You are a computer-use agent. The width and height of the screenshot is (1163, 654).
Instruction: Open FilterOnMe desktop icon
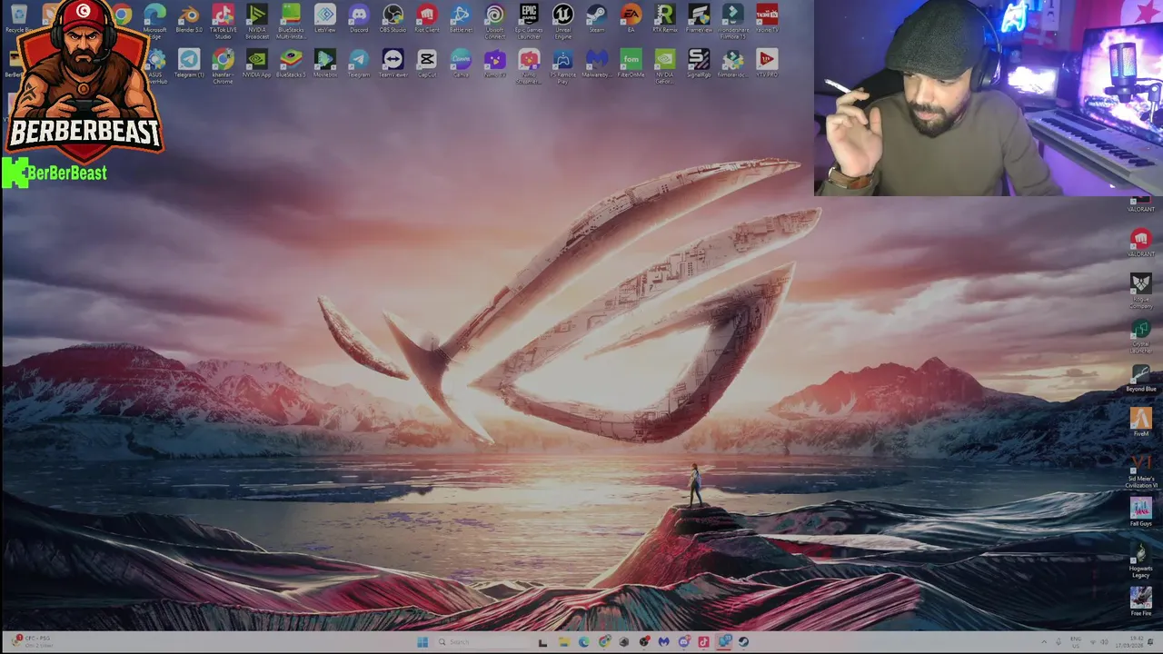(x=631, y=64)
